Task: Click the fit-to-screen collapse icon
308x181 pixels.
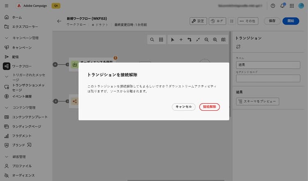Action: point(198,39)
